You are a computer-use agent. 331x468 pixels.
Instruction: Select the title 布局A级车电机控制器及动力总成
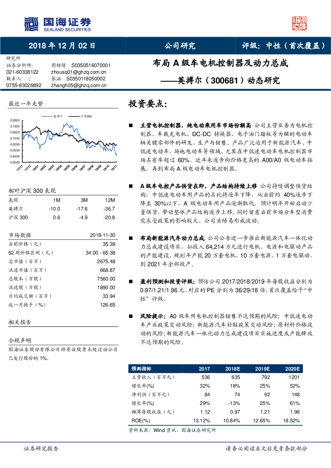(220, 63)
